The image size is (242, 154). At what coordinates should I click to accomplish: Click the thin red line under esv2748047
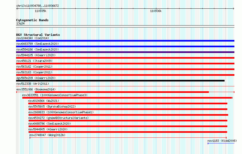click(128, 138)
